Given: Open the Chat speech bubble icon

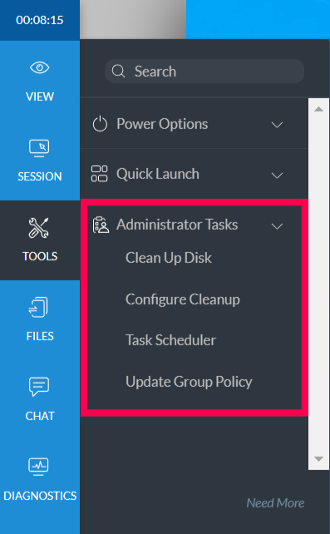Looking at the screenshot, I should (x=39, y=387).
